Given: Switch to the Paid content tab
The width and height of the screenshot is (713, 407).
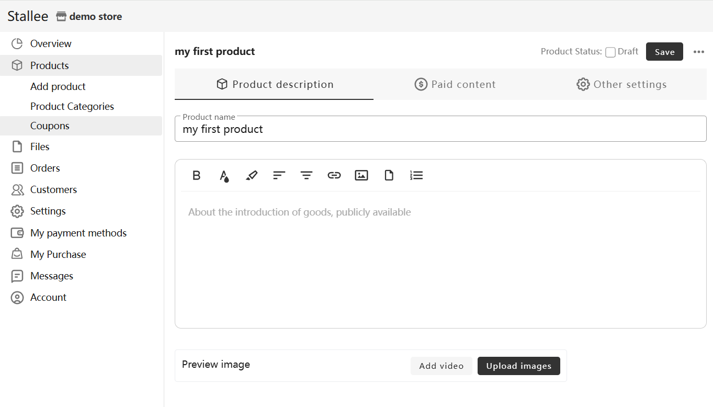Looking at the screenshot, I should click(x=455, y=84).
